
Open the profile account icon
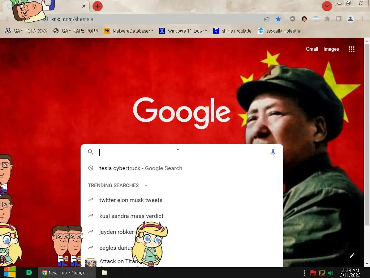coord(350,19)
